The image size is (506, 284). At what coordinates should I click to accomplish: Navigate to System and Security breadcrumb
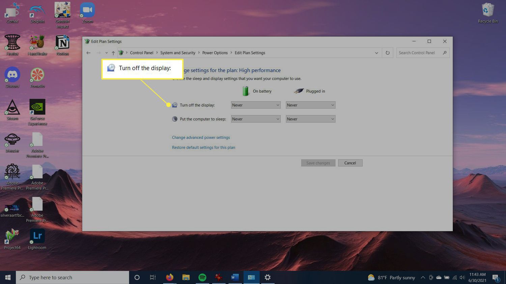[x=178, y=53]
